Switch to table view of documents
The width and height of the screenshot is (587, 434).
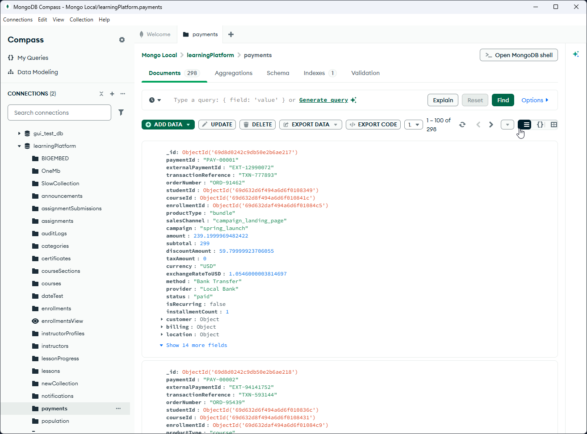(x=553, y=125)
